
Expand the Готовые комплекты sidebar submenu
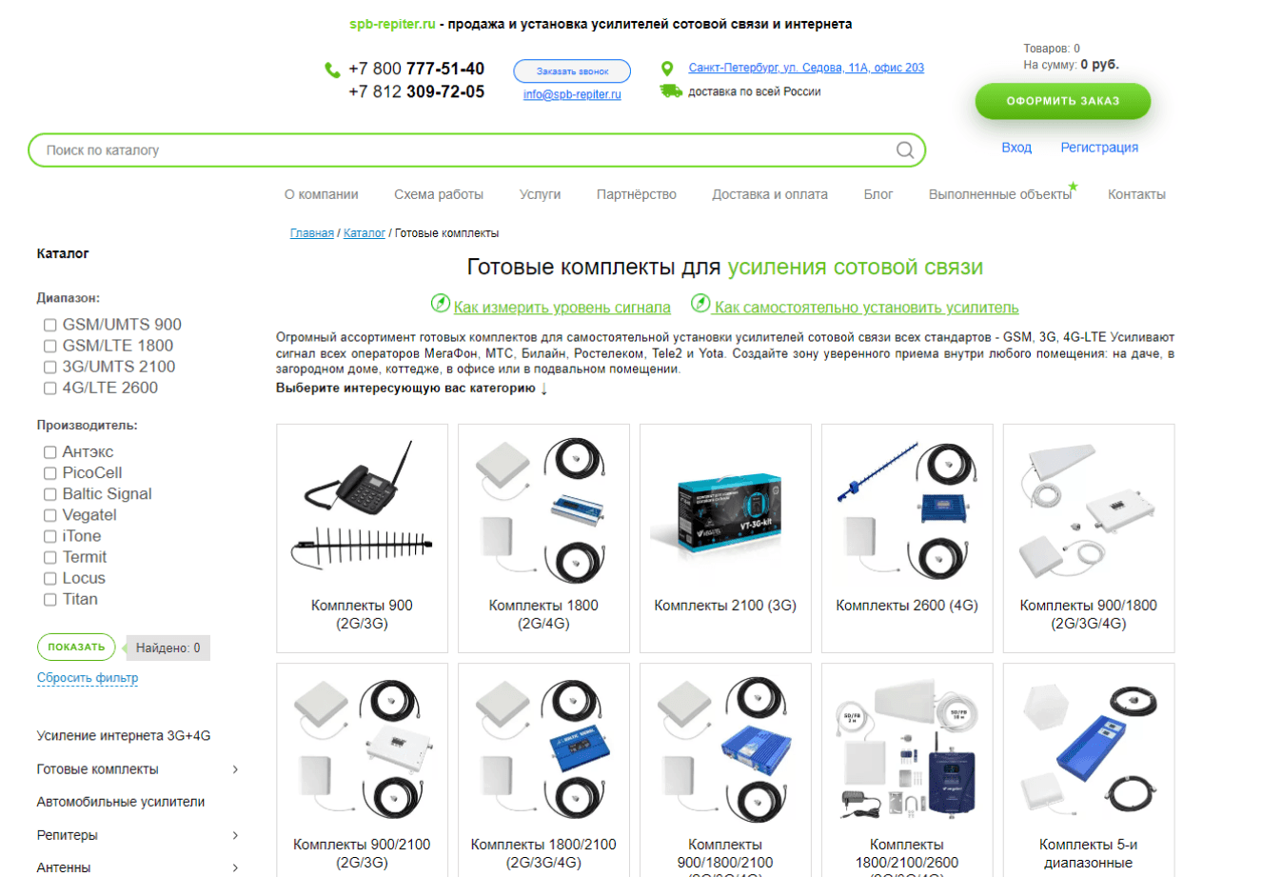pos(235,769)
